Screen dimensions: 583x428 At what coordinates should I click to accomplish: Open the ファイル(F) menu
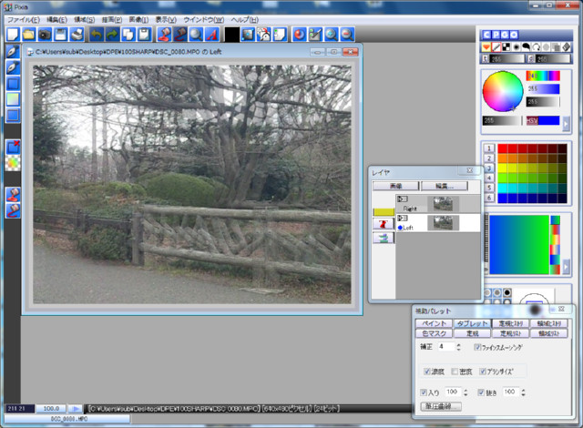(x=24, y=20)
